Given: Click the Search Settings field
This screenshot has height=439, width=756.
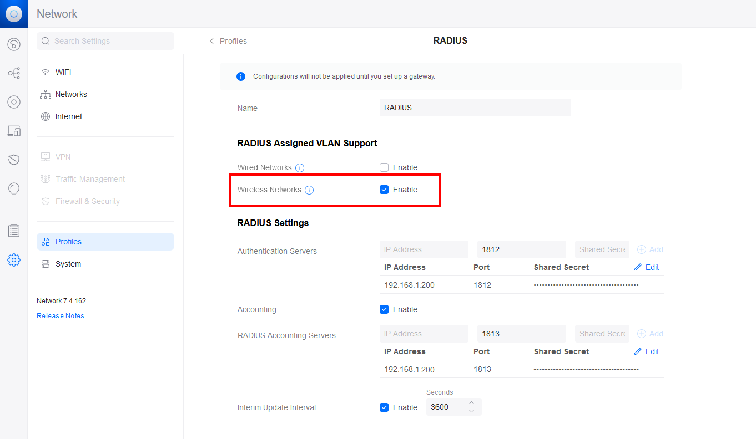Looking at the screenshot, I should pos(105,41).
